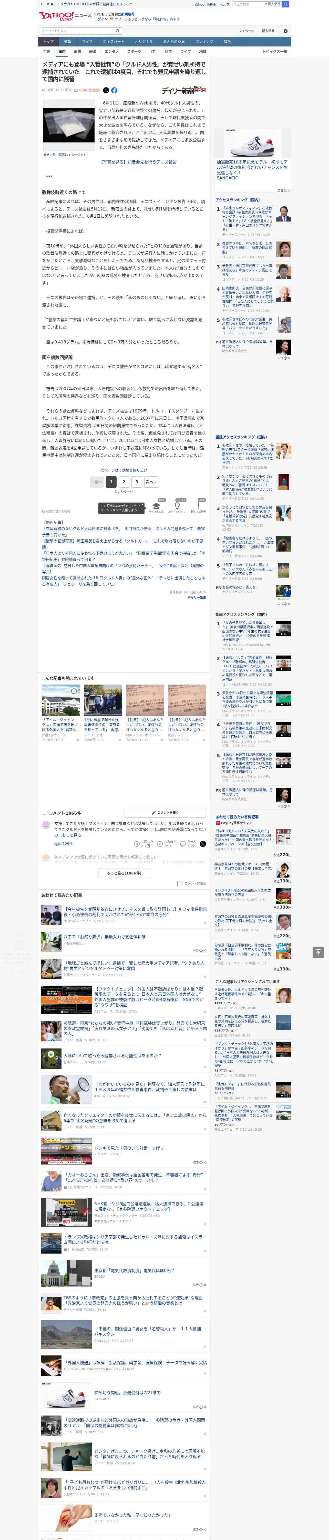This screenshot has height=1540, width=329.
Task: Click the keyword search magnifier icon
Action: coord(117,31)
